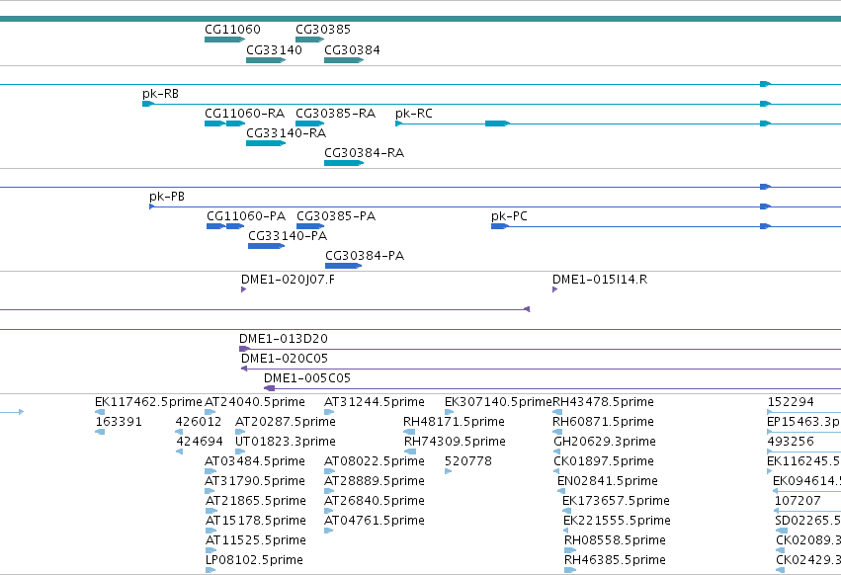841x575 pixels.
Task: Select EST AT31790.5prime
Action: click(210, 491)
